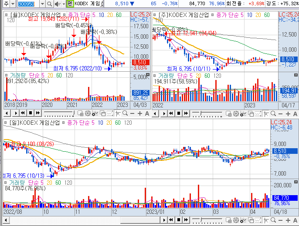This screenshot has height=226, width=299.
Task: Open weekly chart settings gear icon
Action: point(236,114)
